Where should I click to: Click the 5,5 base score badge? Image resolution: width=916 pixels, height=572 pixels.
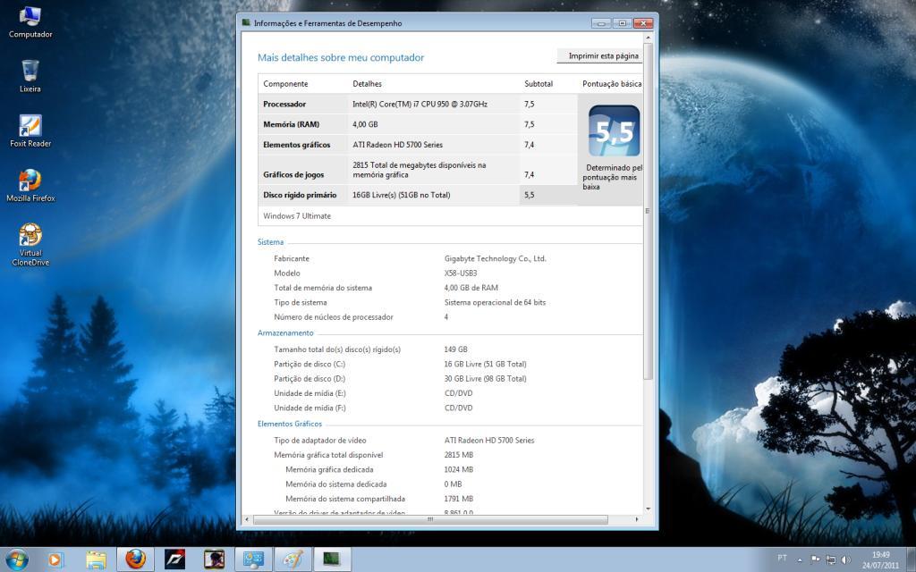(614, 130)
